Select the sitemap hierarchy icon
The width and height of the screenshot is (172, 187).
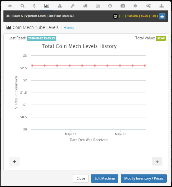pyautogui.click(x=161, y=6)
